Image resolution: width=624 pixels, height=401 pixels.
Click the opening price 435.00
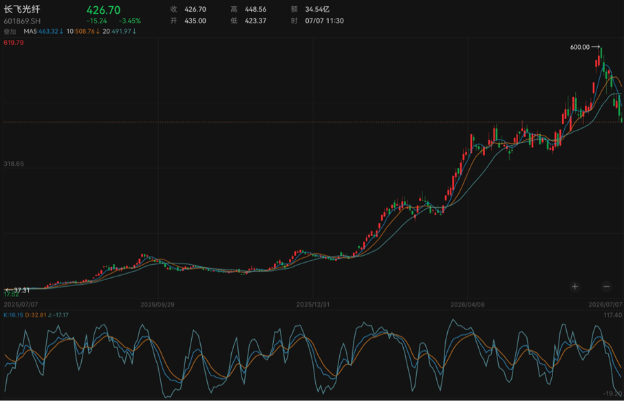195,21
